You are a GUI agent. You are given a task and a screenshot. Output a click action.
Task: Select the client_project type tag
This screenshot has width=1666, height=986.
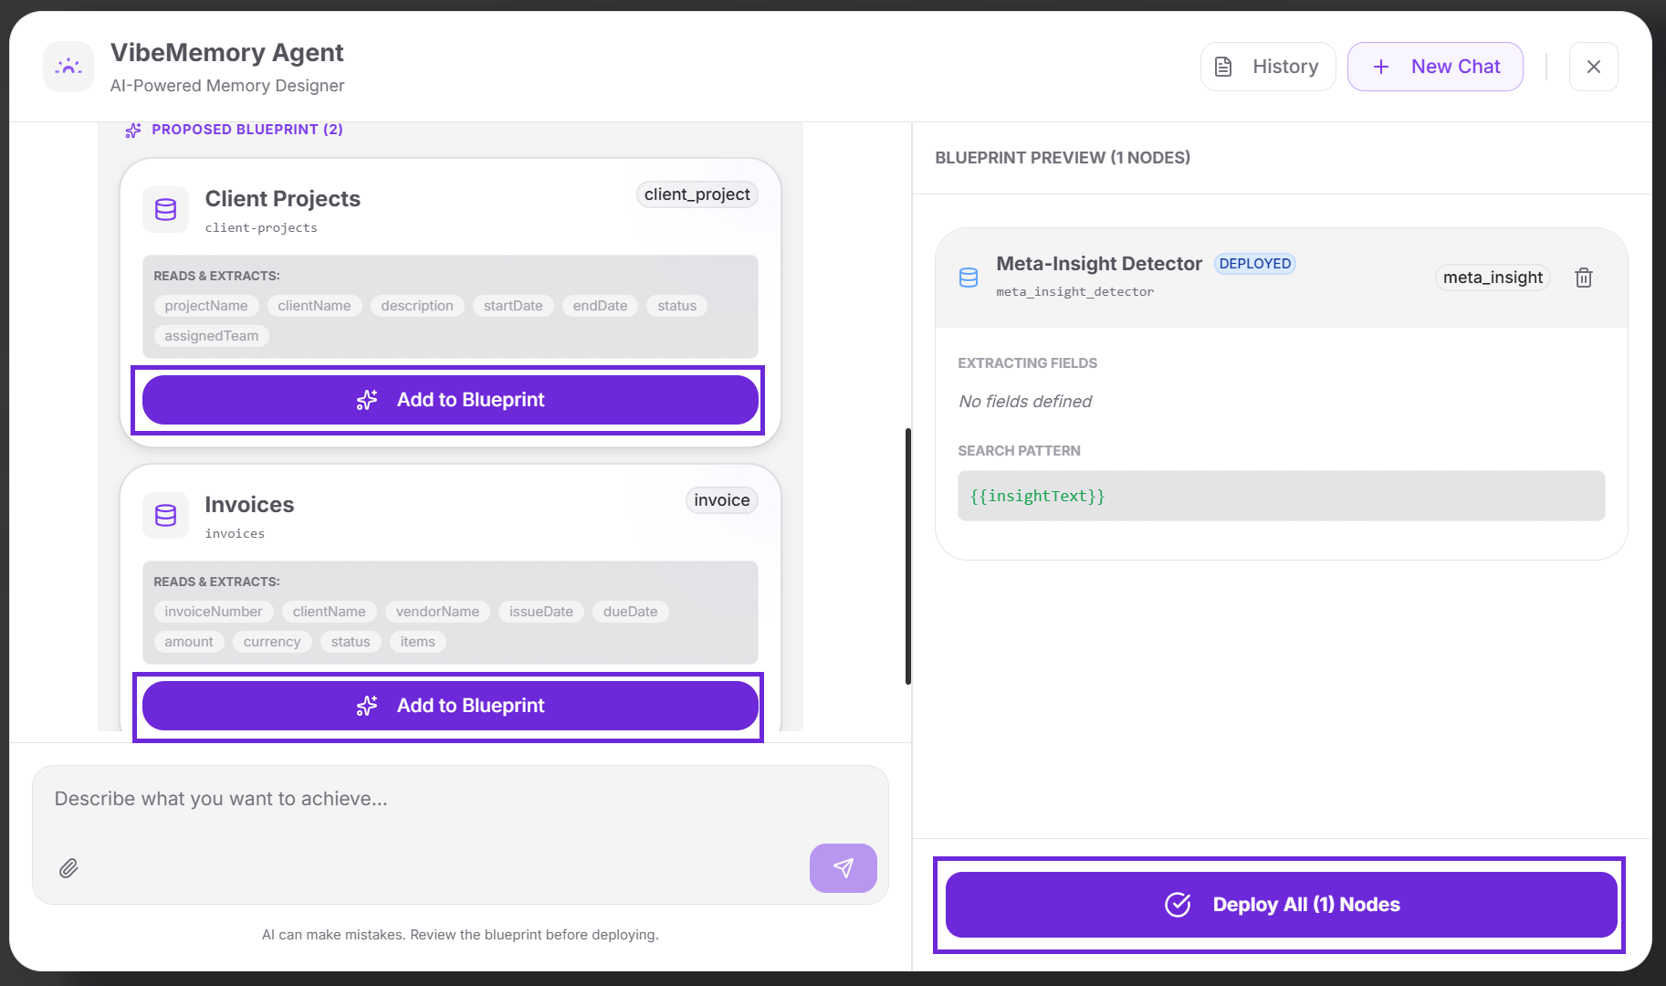click(x=697, y=194)
